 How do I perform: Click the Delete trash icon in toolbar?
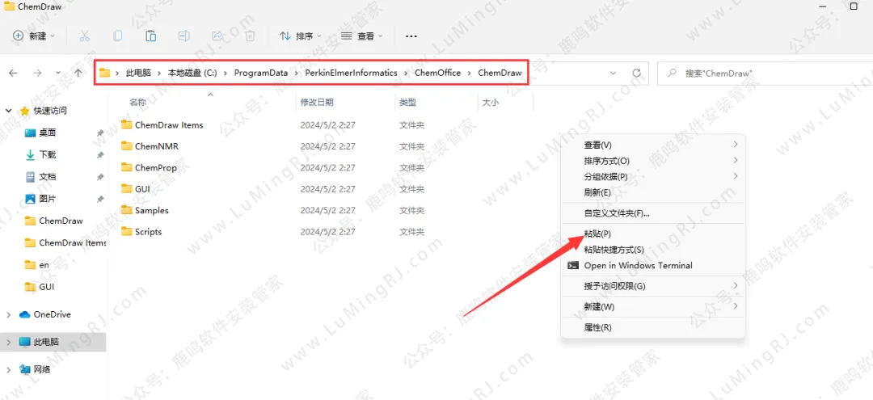click(x=251, y=36)
